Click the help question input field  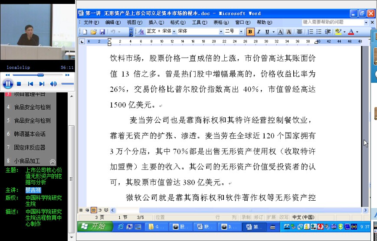pos(333,23)
